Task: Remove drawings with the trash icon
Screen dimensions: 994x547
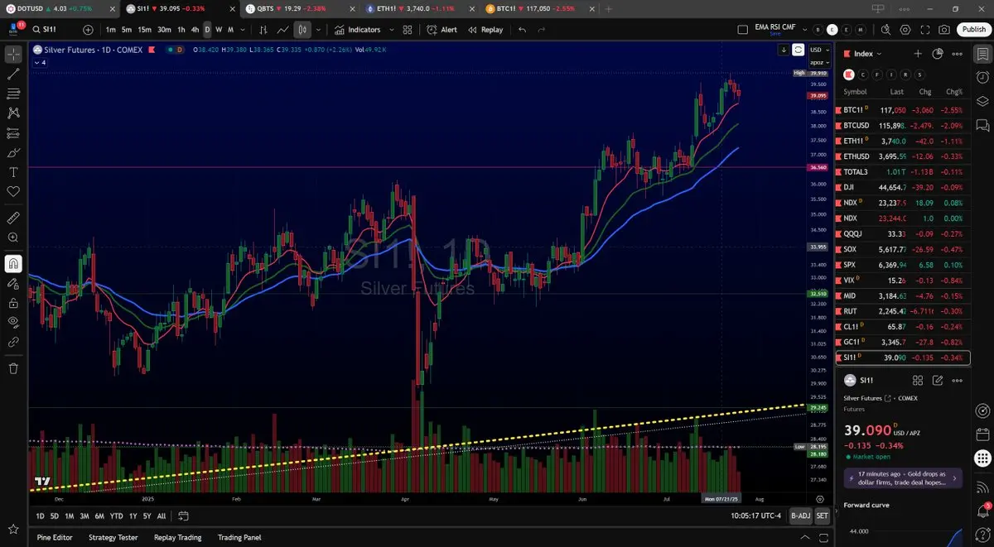Action: coord(13,368)
